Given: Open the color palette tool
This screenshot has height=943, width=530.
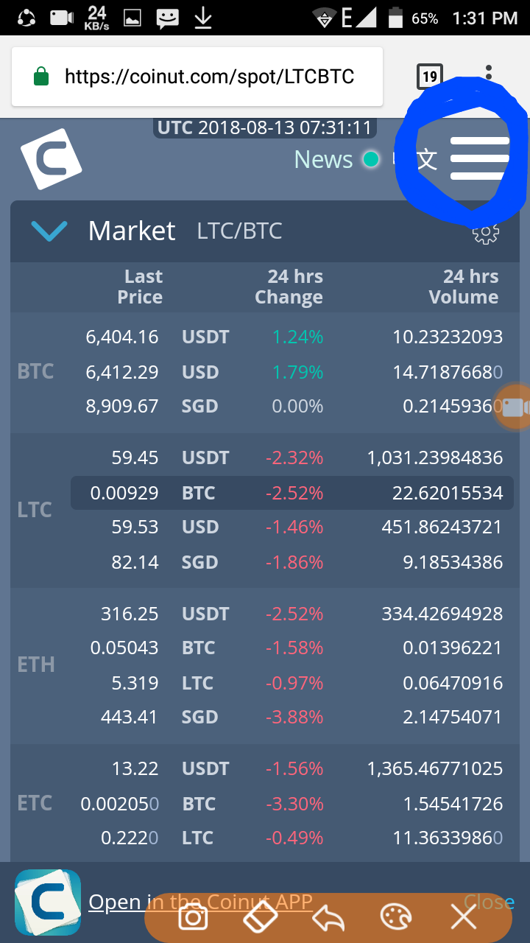Looking at the screenshot, I should (396, 917).
